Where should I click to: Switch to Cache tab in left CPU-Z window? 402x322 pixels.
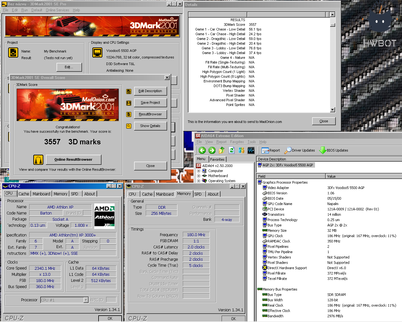tap(24, 194)
